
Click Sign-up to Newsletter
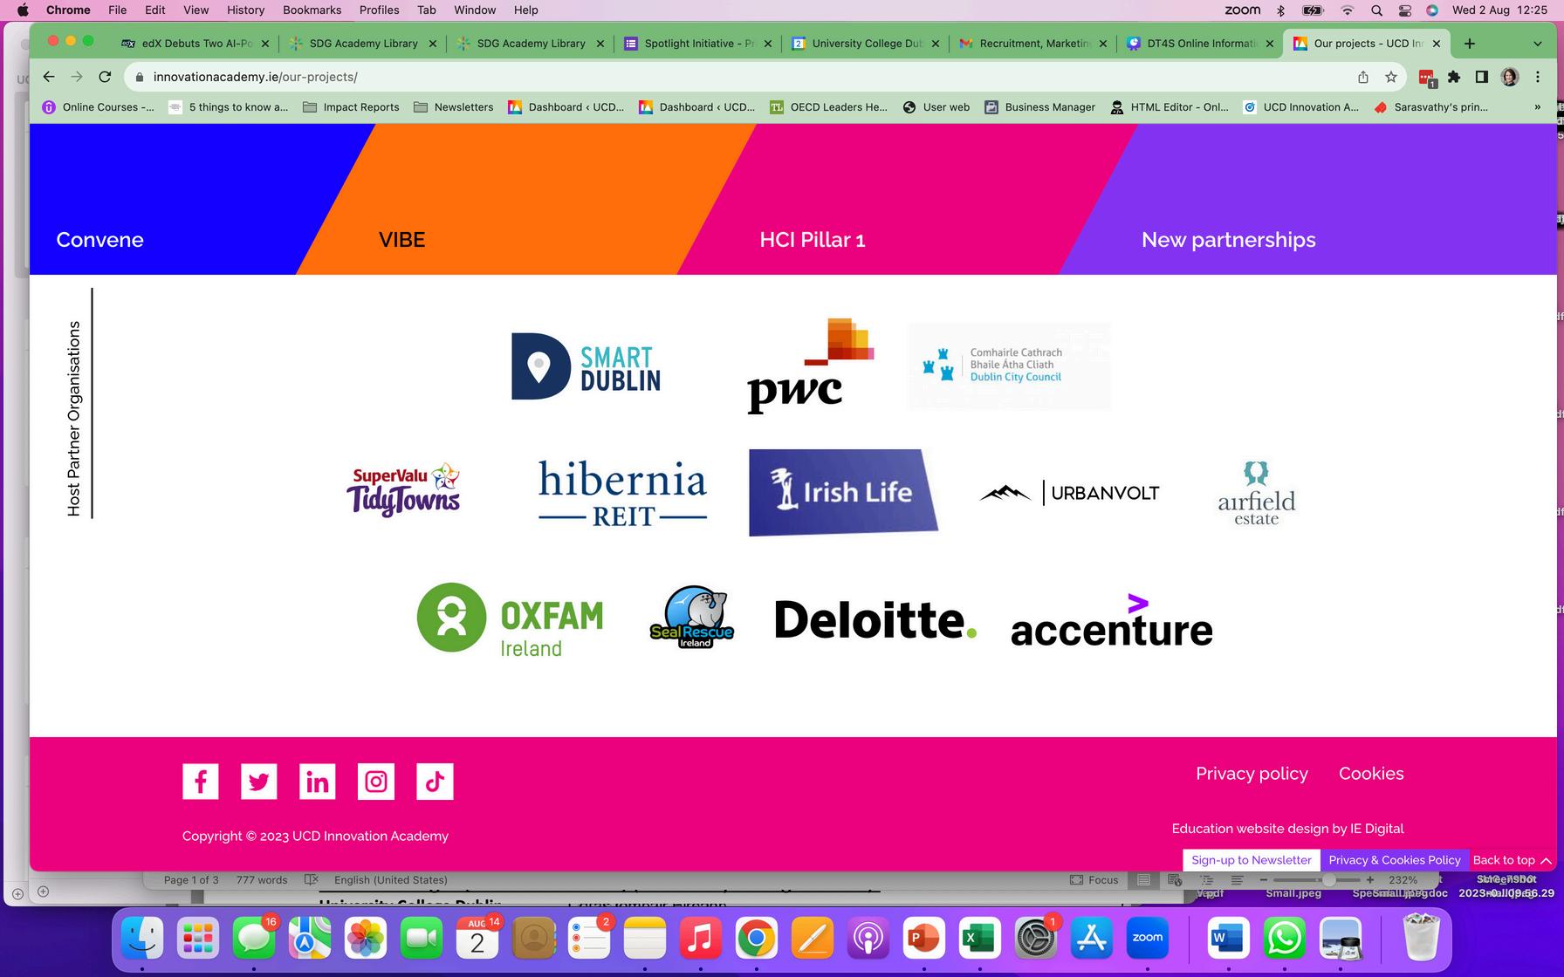(1252, 860)
